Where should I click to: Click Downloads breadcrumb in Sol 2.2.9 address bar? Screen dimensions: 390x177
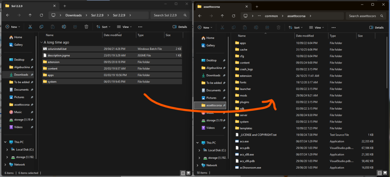(x=74, y=15)
